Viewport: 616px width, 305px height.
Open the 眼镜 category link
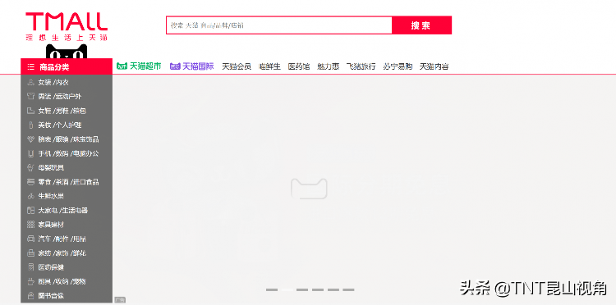[x=62, y=139]
